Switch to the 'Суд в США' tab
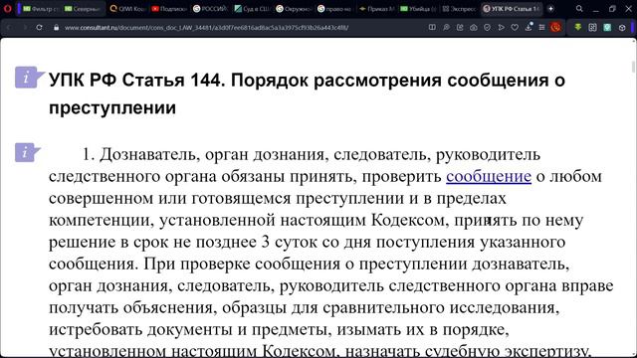 [252, 9]
